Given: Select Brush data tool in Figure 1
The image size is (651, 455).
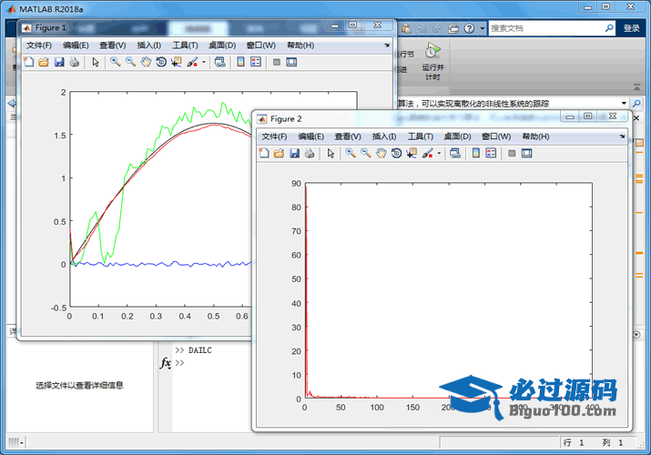Looking at the screenshot, I should click(192, 62).
